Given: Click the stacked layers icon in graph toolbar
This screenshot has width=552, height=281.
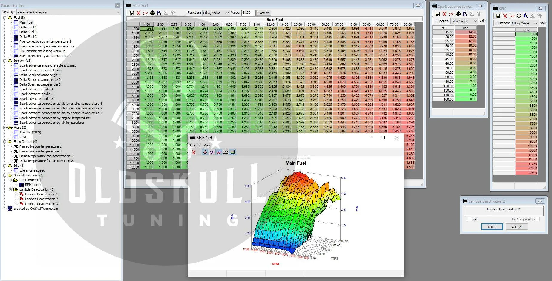Looking at the screenshot, I should pos(226,152).
